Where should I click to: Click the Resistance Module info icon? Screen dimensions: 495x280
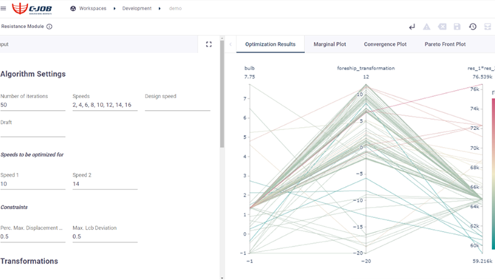pos(49,27)
